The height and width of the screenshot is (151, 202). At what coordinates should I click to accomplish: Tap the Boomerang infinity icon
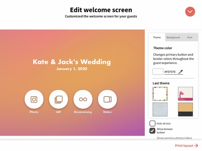(83, 99)
